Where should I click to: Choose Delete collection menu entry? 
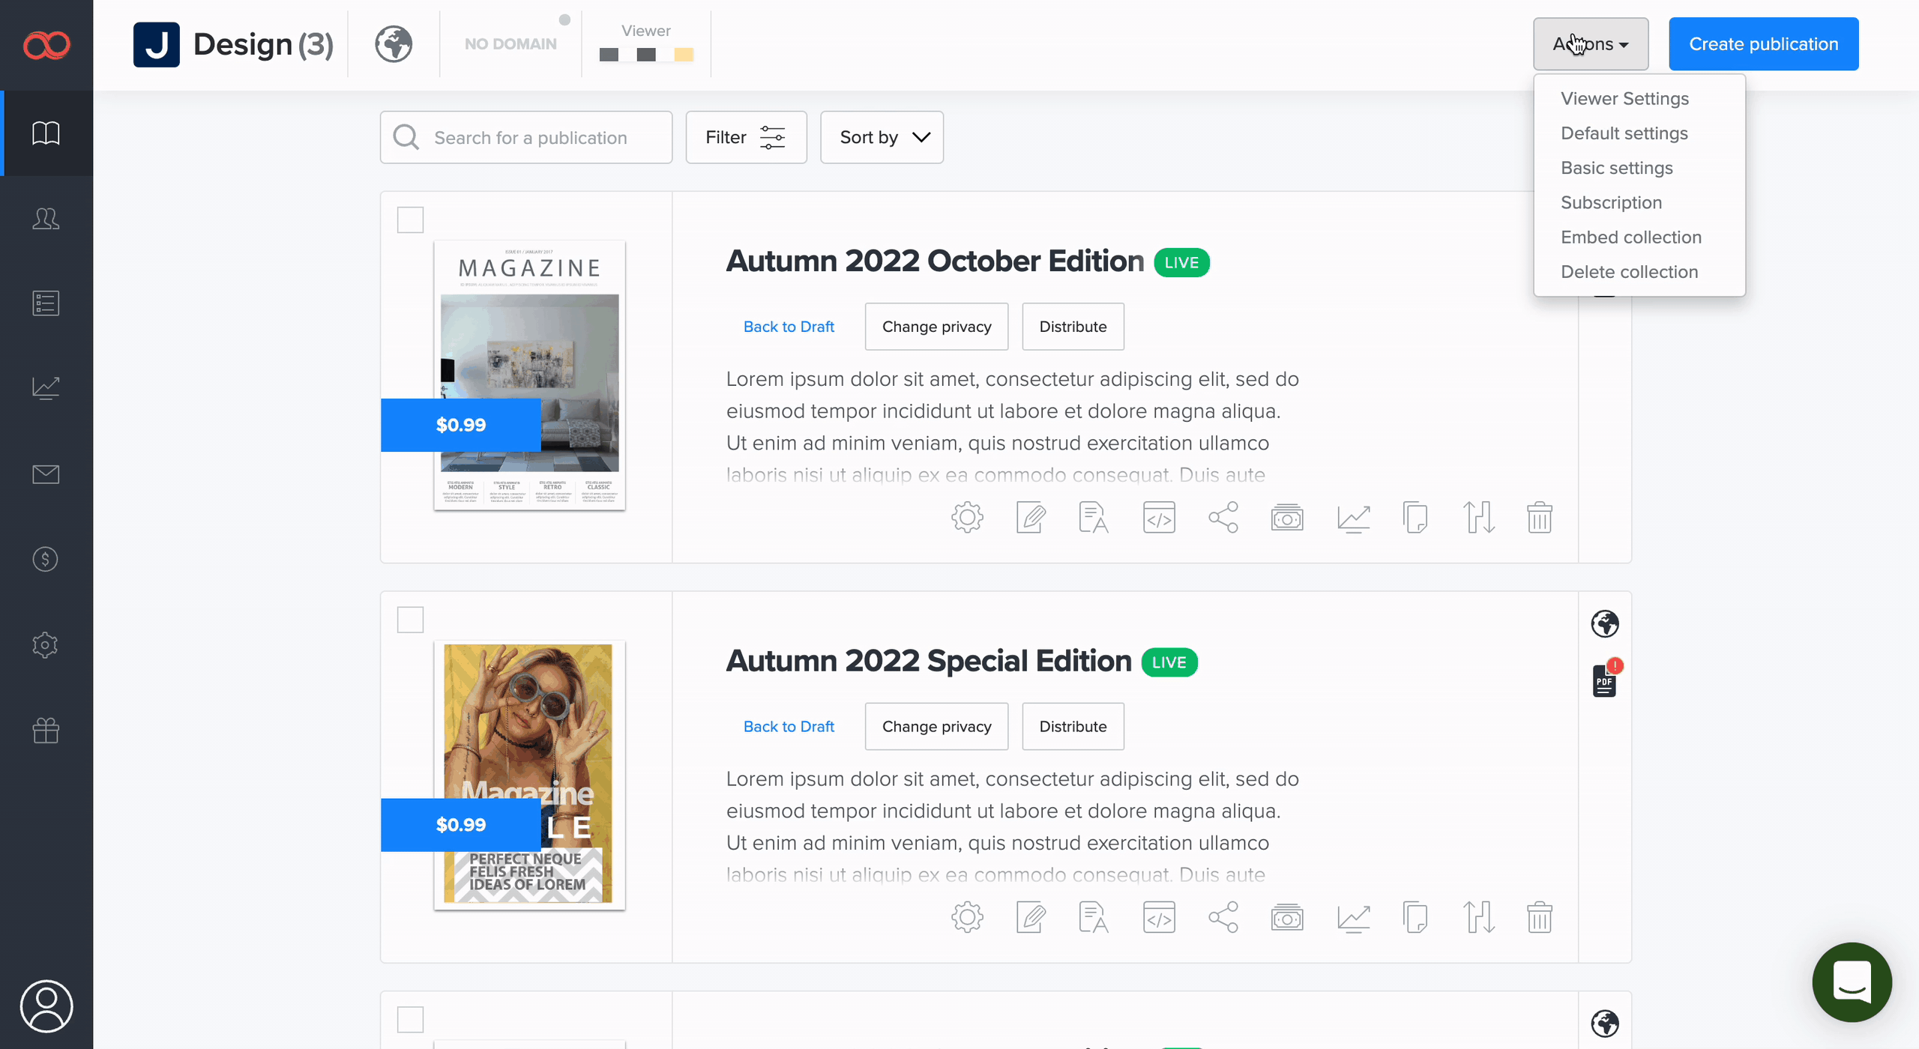1629,272
